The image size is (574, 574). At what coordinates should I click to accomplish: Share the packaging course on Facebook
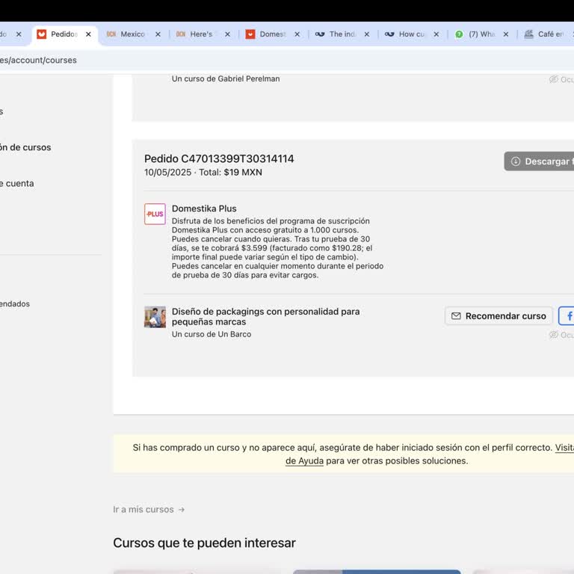(x=567, y=316)
